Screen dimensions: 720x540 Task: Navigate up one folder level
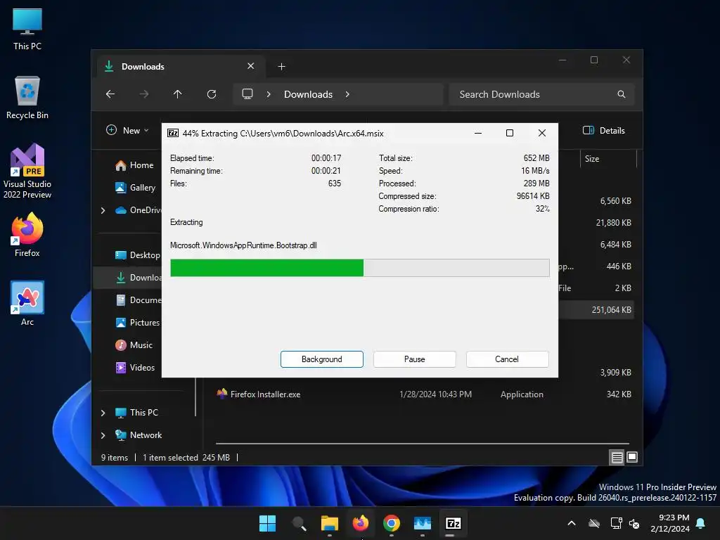tap(178, 94)
